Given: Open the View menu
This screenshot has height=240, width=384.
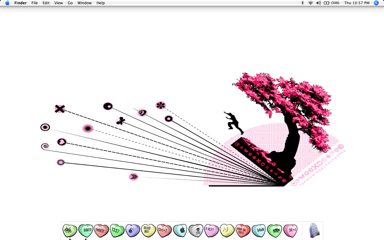Looking at the screenshot, I should coord(59,3).
